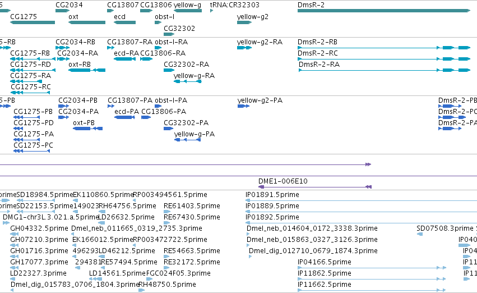Click protein CG2034-PB

click(63, 106)
